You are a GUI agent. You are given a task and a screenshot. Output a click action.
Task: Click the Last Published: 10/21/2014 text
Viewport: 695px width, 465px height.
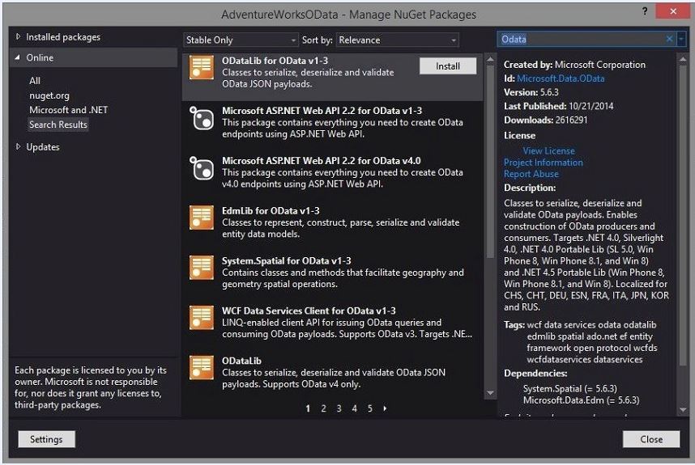tap(558, 106)
